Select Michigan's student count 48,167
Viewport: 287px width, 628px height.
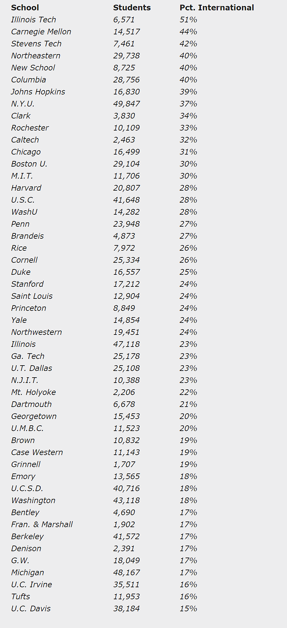coord(126,573)
